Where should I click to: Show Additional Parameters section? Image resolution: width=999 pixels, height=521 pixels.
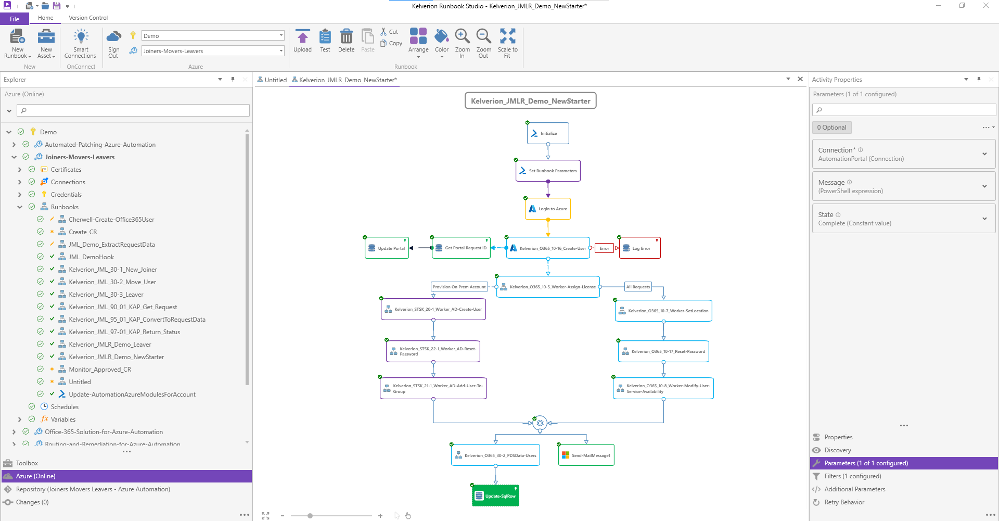pyautogui.click(x=904, y=489)
